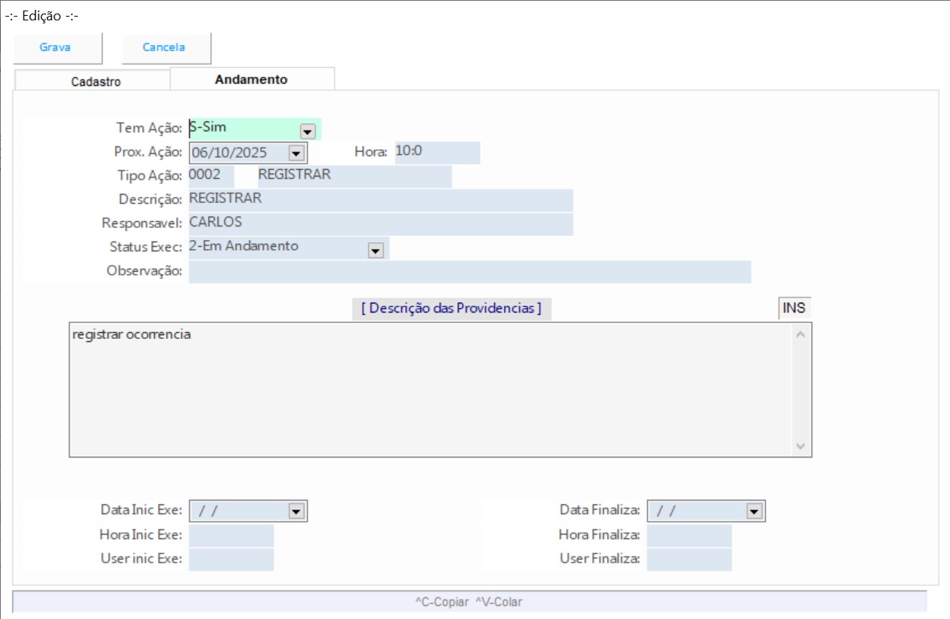950x619 pixels.
Task: Expand the Prox. Ação date picker
Action: (296, 153)
